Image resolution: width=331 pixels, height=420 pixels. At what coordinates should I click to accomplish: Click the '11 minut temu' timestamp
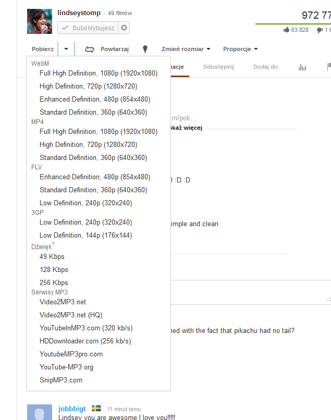(x=124, y=409)
